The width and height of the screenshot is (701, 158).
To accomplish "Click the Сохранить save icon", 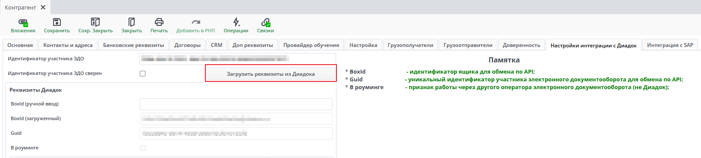I will tap(57, 22).
